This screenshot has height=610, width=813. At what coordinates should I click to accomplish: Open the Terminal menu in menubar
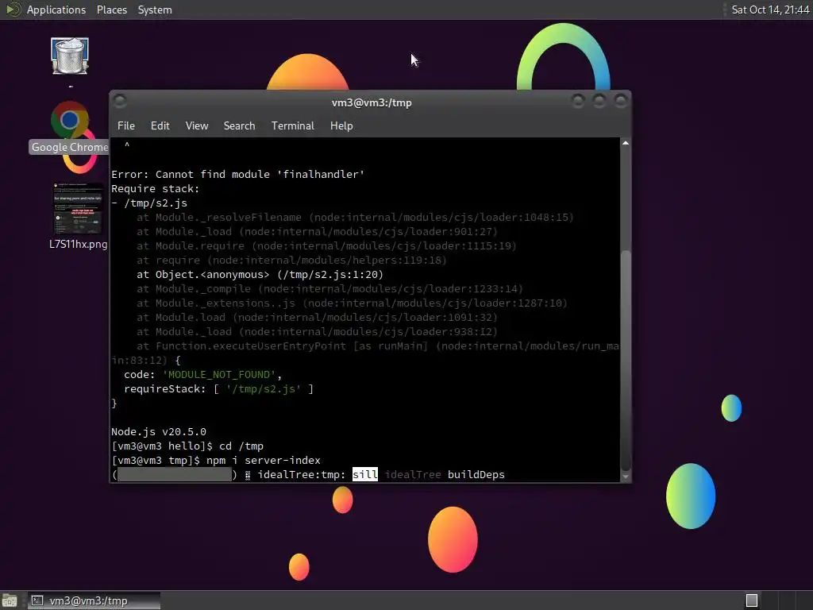[x=292, y=126]
